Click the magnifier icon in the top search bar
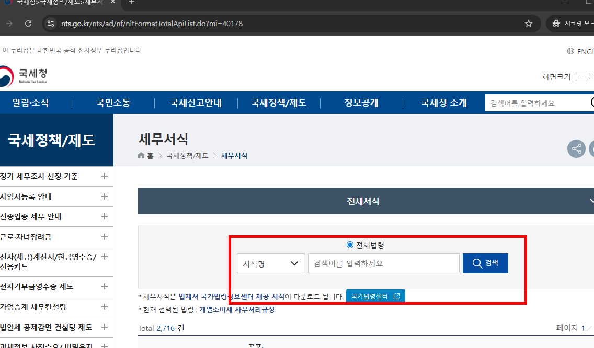 tap(591, 102)
